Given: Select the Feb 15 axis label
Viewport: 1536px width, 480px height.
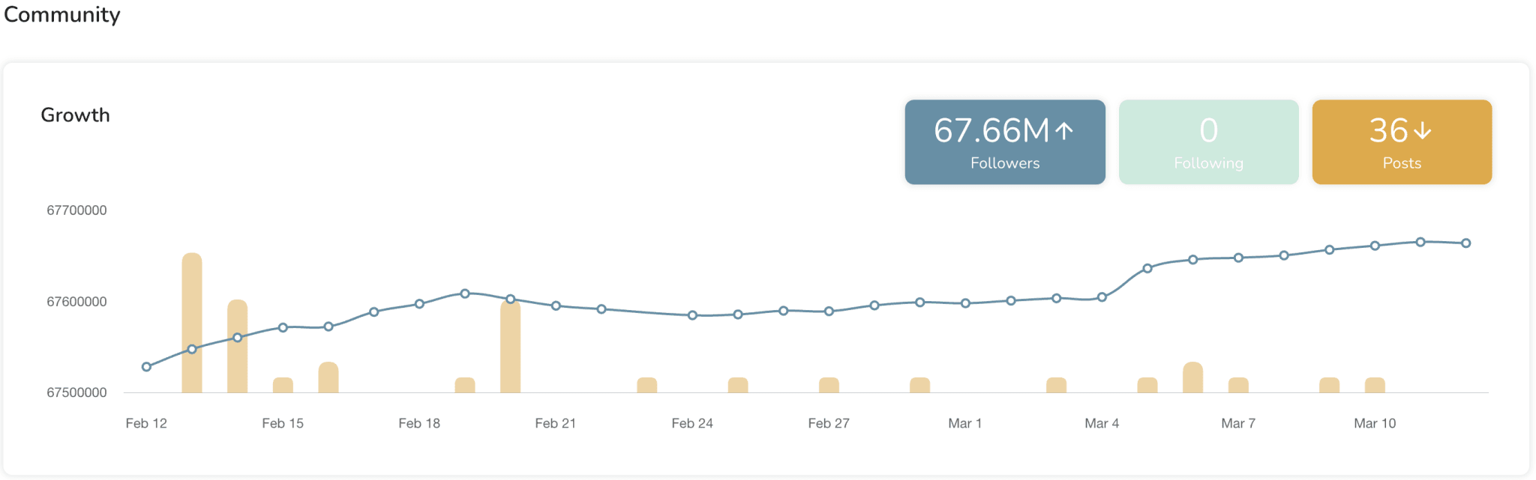Looking at the screenshot, I should (283, 423).
